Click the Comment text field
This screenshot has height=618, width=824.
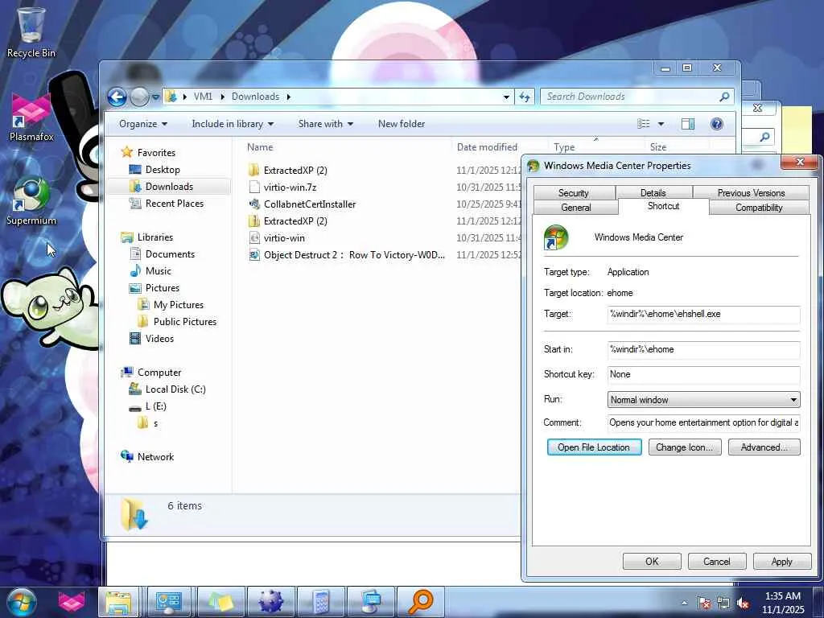coord(703,422)
